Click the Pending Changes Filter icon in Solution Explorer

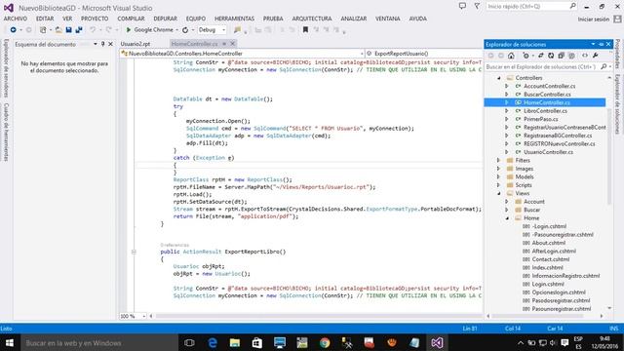point(526,56)
